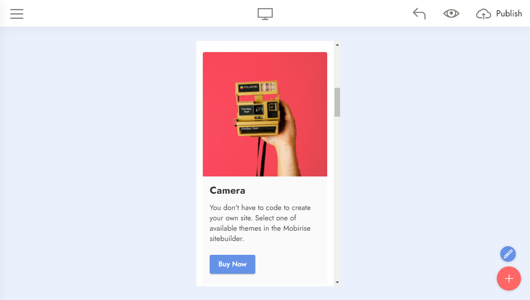Click the word Mobirise in the description
The width and height of the screenshot is (530, 300).
tap(297, 228)
